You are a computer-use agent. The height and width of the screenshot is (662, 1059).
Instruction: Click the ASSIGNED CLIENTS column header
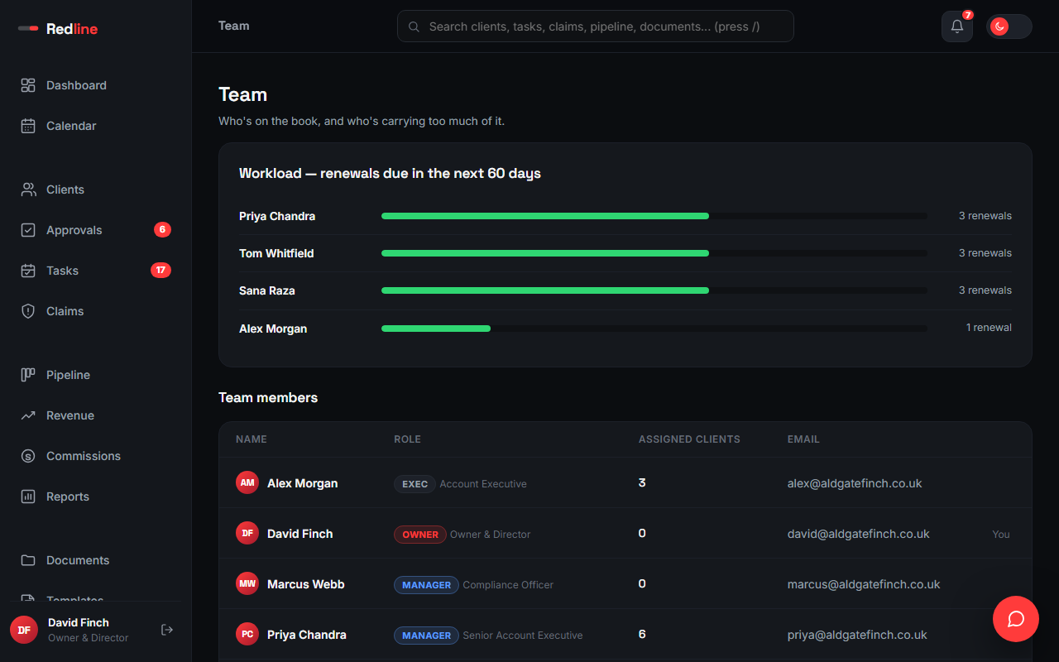click(689, 439)
